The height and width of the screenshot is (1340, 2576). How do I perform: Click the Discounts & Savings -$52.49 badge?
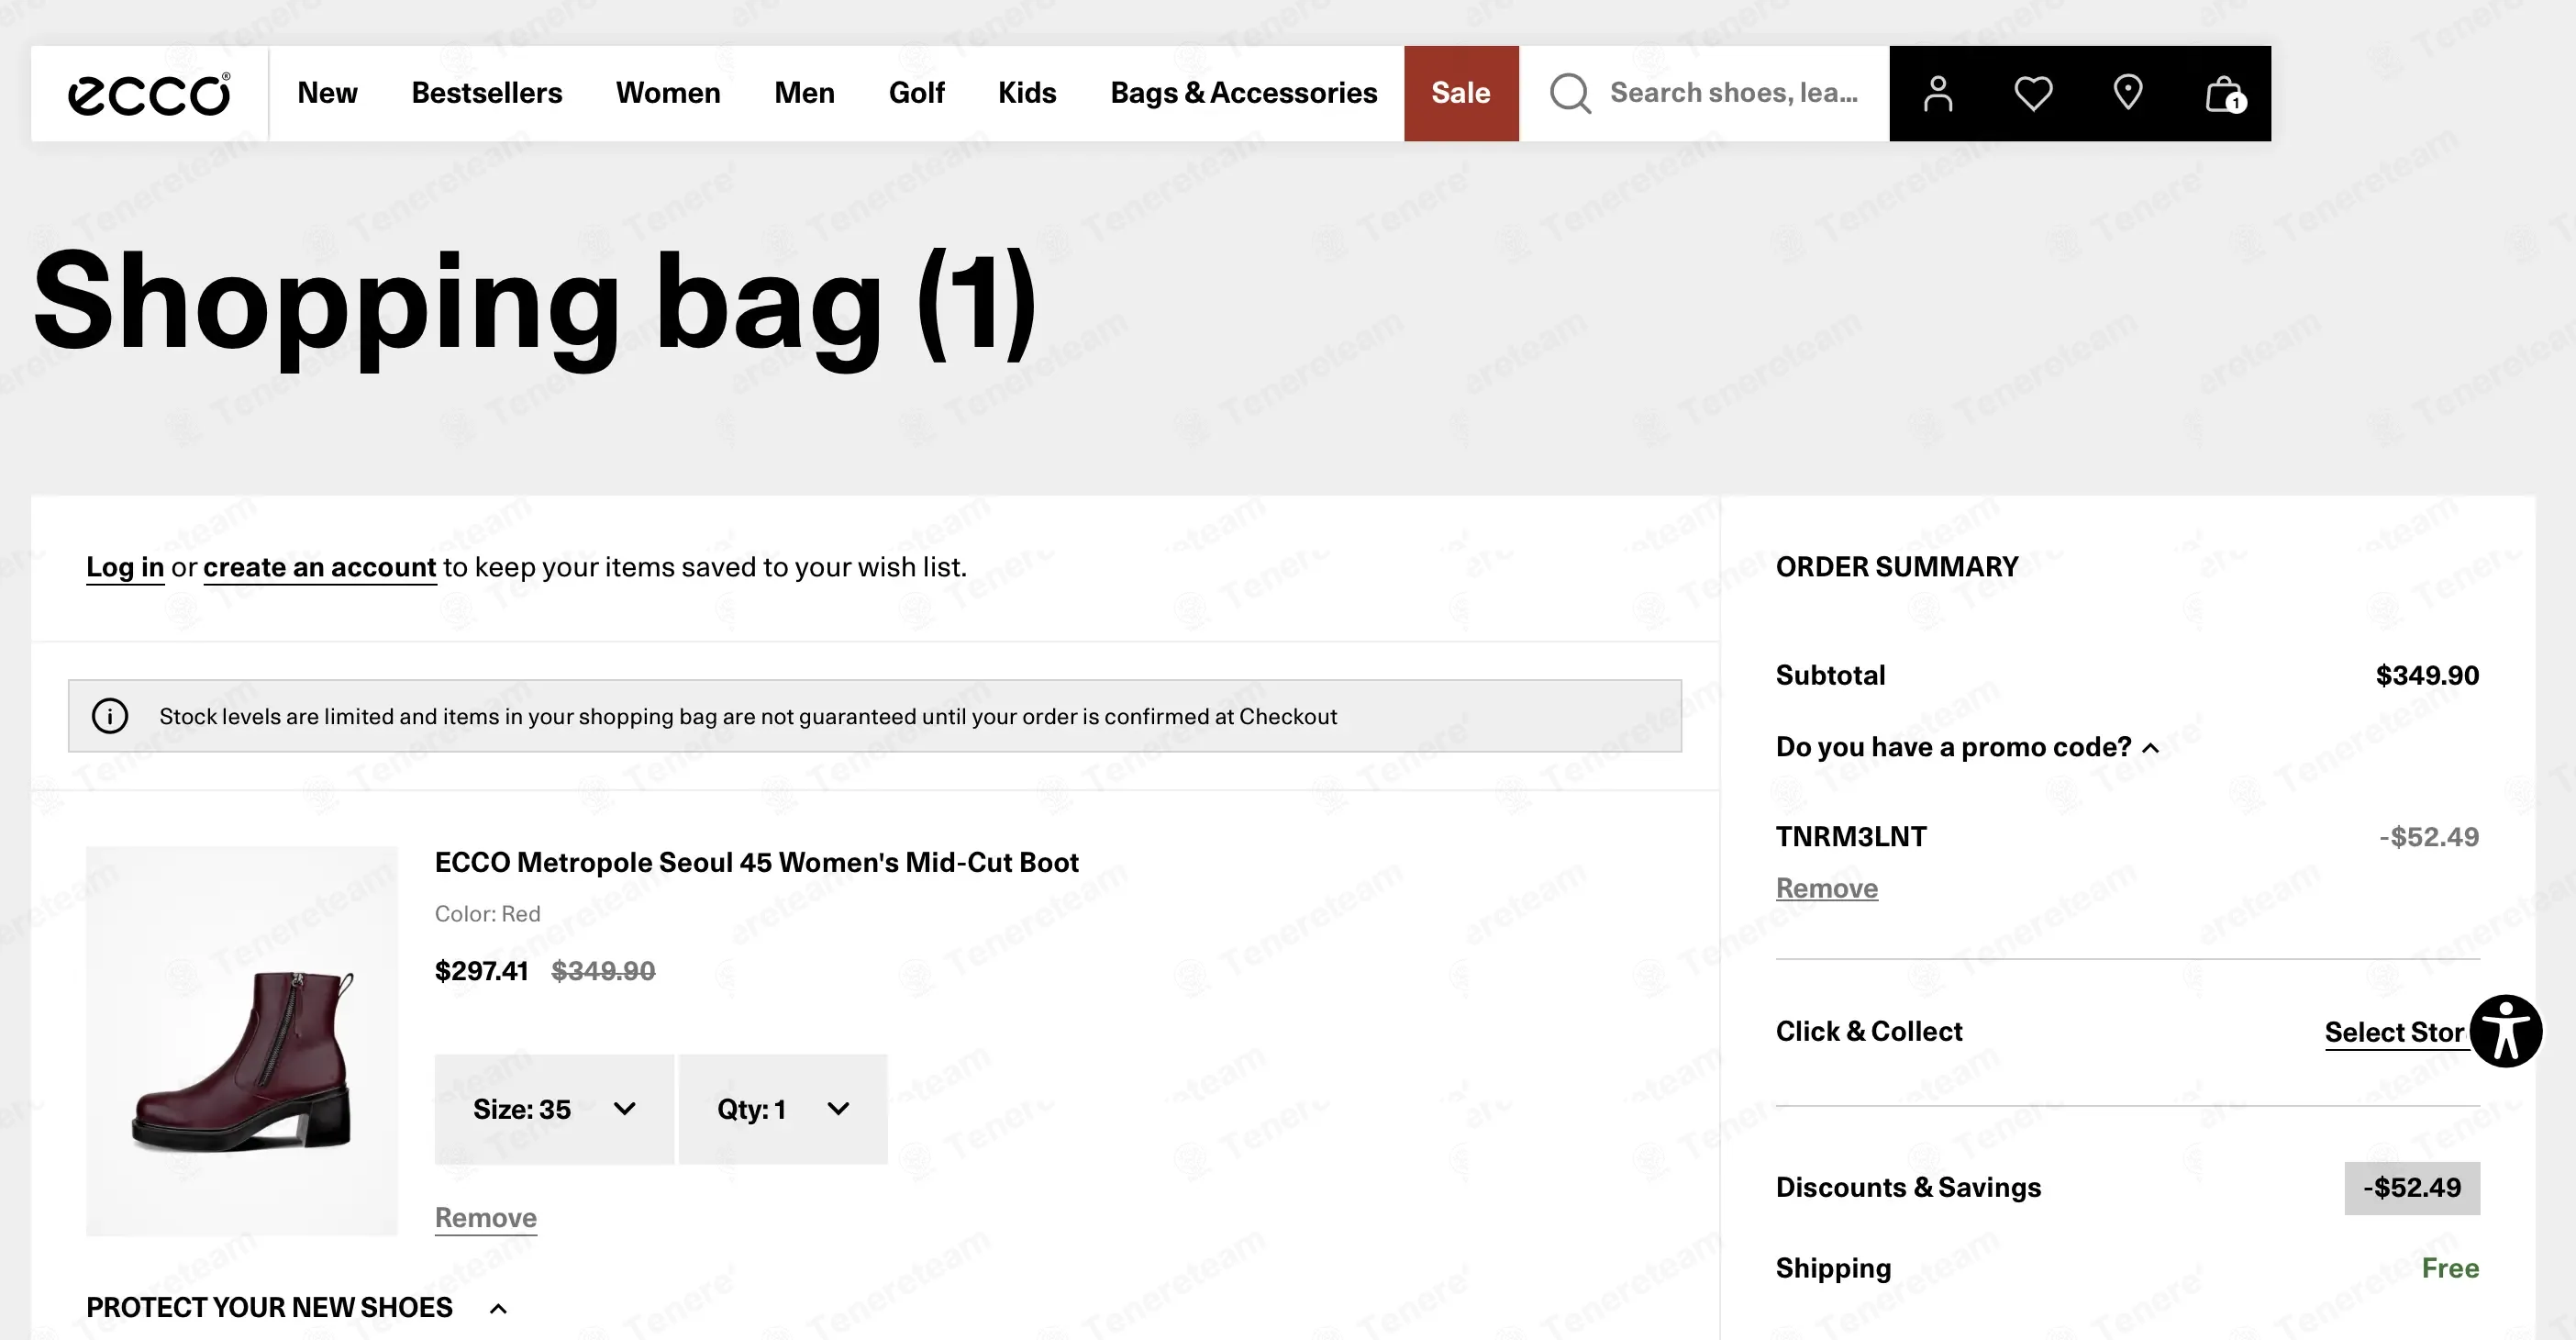(x=2412, y=1188)
